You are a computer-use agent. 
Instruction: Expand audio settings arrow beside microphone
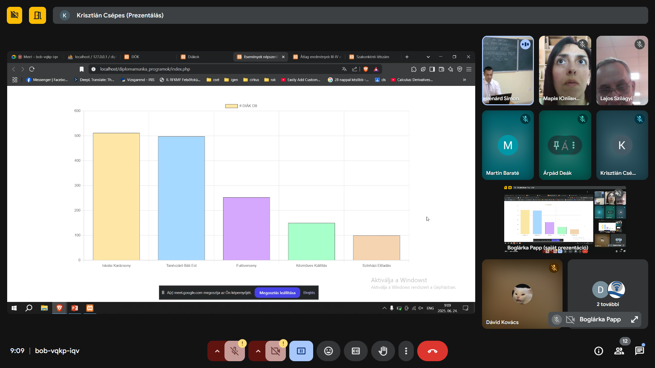point(217,351)
